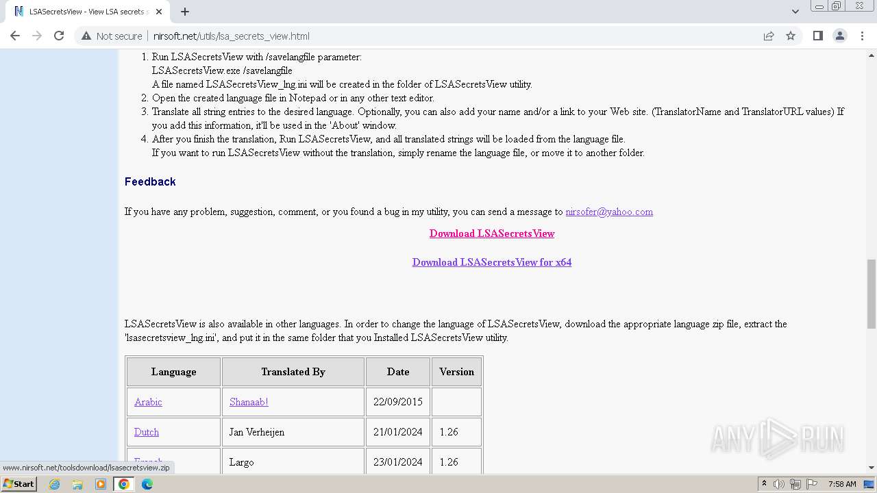Screen dimensions: 877x493
Task: Click the Date column header
Action: (x=398, y=372)
